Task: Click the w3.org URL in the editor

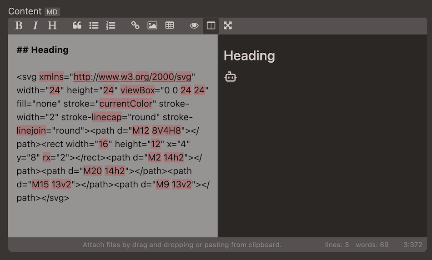Action: click(x=132, y=77)
